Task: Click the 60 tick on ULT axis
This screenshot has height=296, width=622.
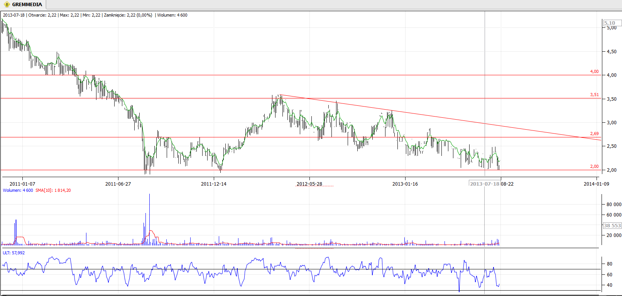Action: pos(610,274)
